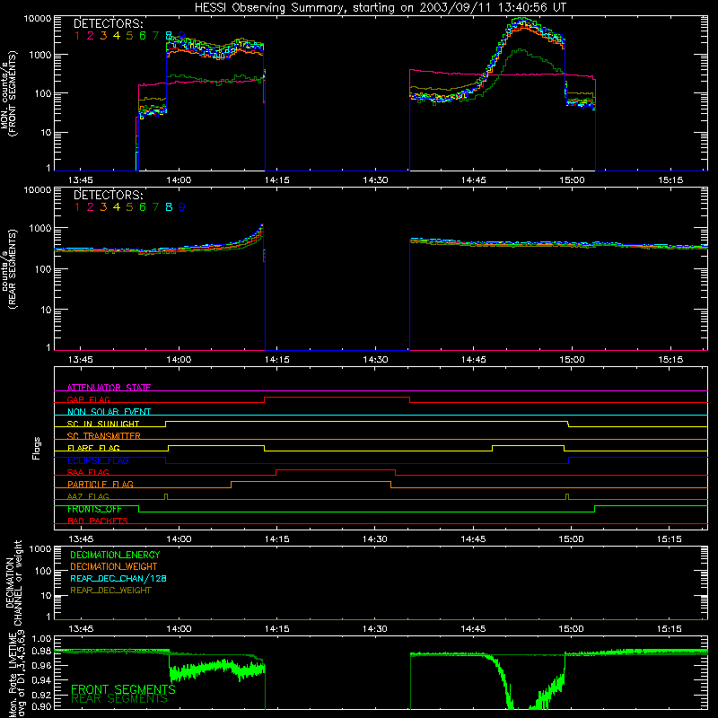Select pink detector 2 in front segments legend
The image size is (718, 718).
[x=91, y=36]
